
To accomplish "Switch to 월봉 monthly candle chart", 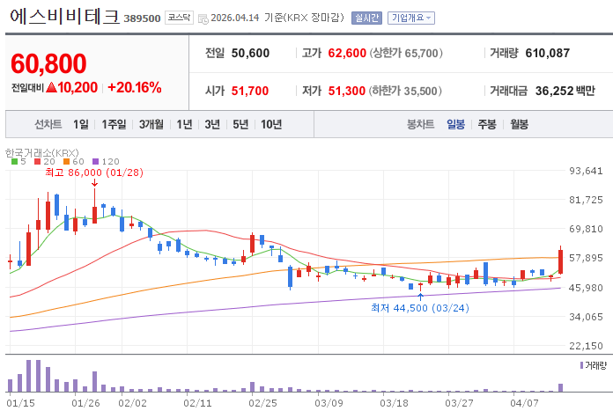I will tap(519, 124).
